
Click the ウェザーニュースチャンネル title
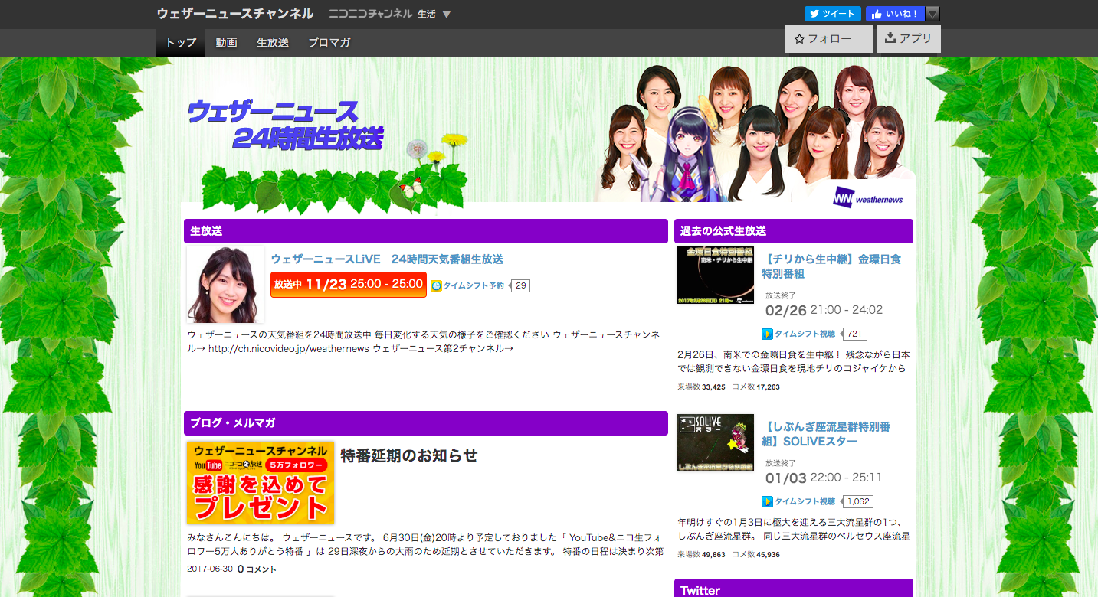pos(234,14)
